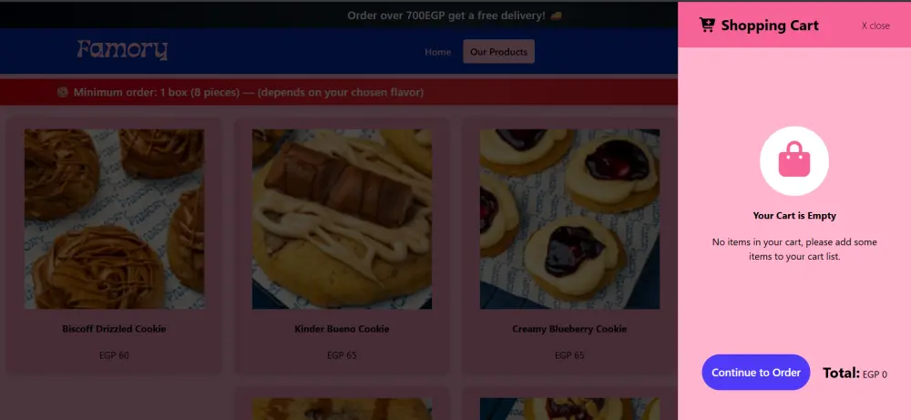This screenshot has width=911, height=420.
Task: Click the Continue to Order button
Action: pyautogui.click(x=756, y=373)
